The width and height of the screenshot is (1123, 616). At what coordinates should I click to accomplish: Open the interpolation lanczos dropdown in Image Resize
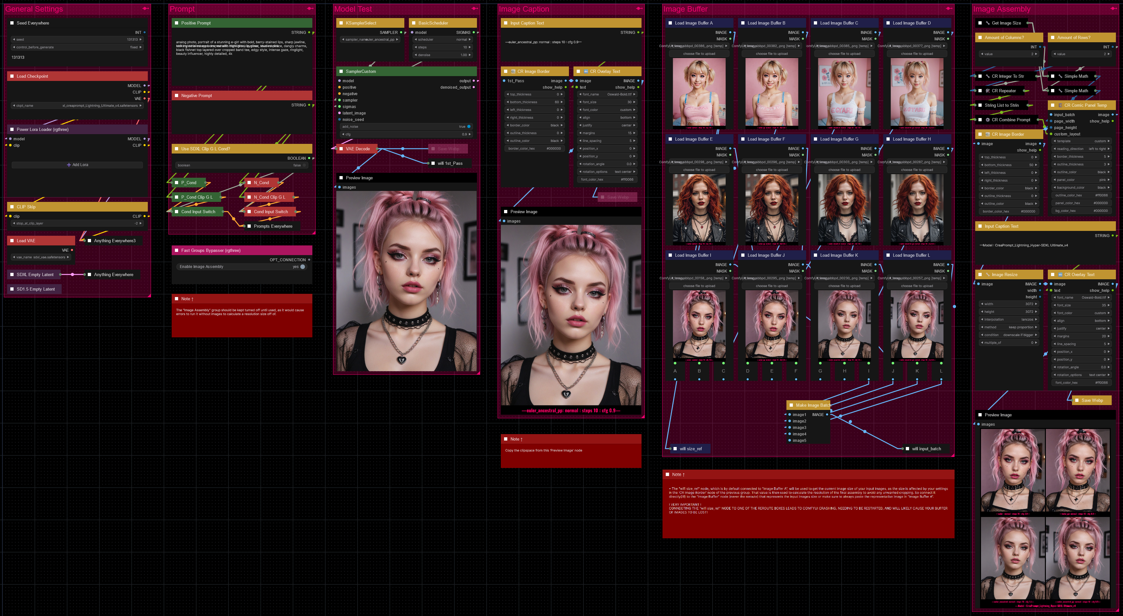point(1009,320)
